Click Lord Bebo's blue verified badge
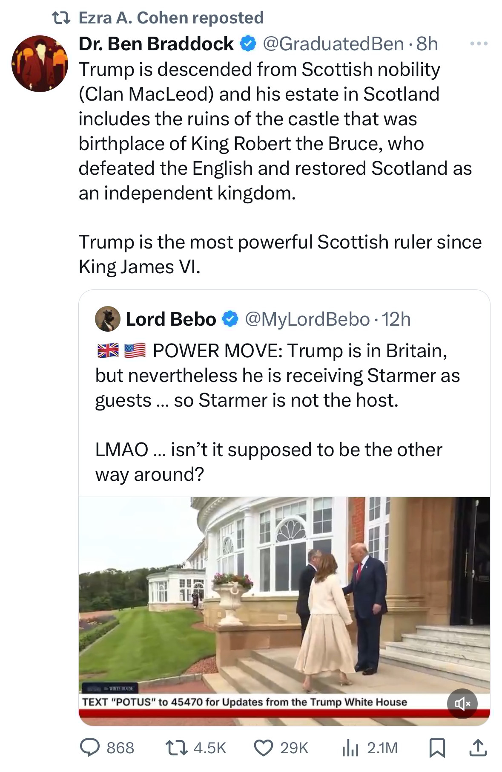The width and height of the screenshot is (502, 772). click(230, 319)
